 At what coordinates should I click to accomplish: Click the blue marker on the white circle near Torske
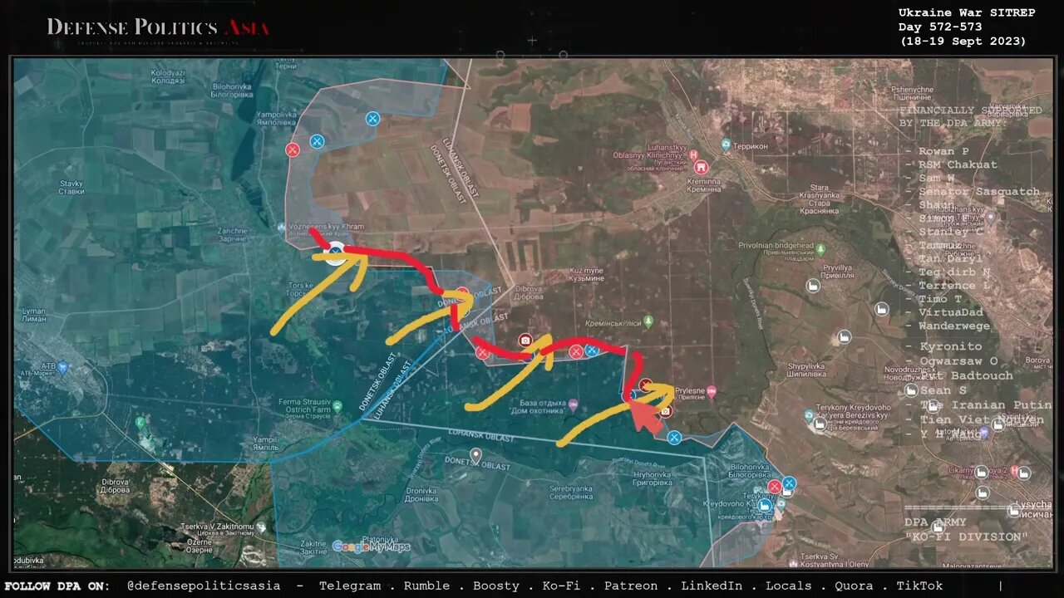[x=335, y=252]
